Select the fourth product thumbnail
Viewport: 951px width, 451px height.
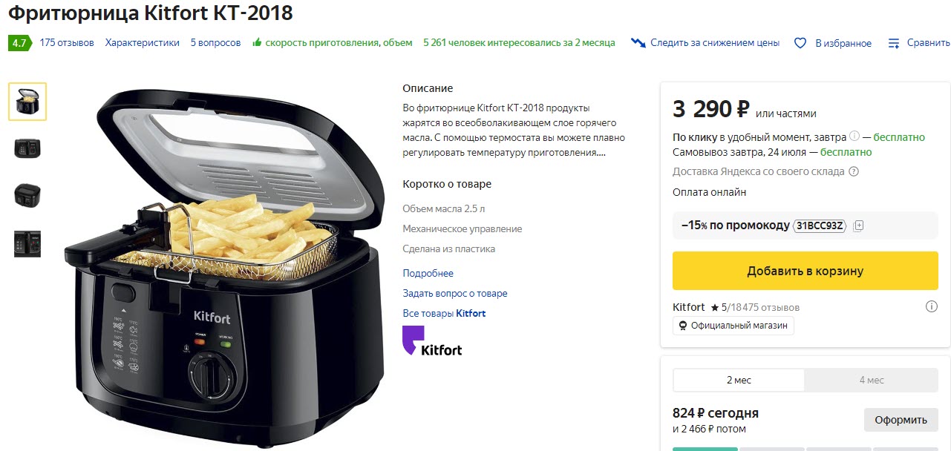pyautogui.click(x=27, y=243)
